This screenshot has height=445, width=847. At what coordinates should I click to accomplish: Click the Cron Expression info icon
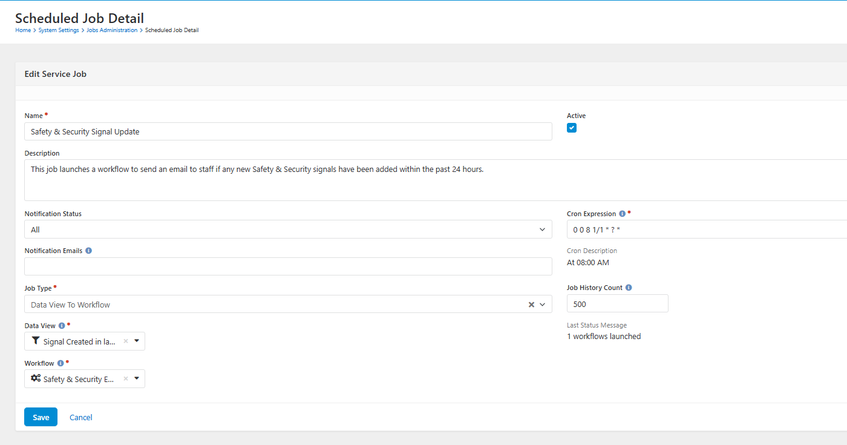point(622,214)
